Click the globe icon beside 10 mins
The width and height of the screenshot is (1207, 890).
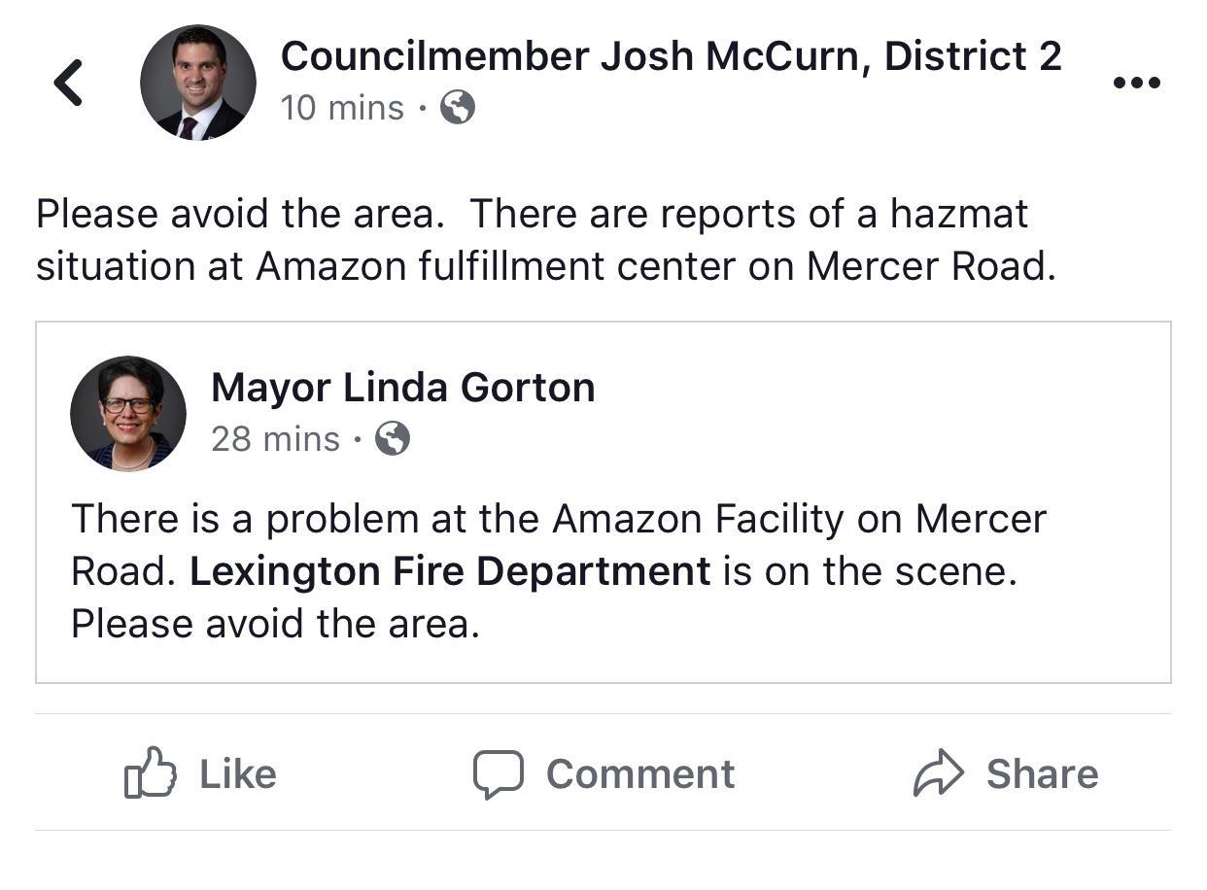458,108
